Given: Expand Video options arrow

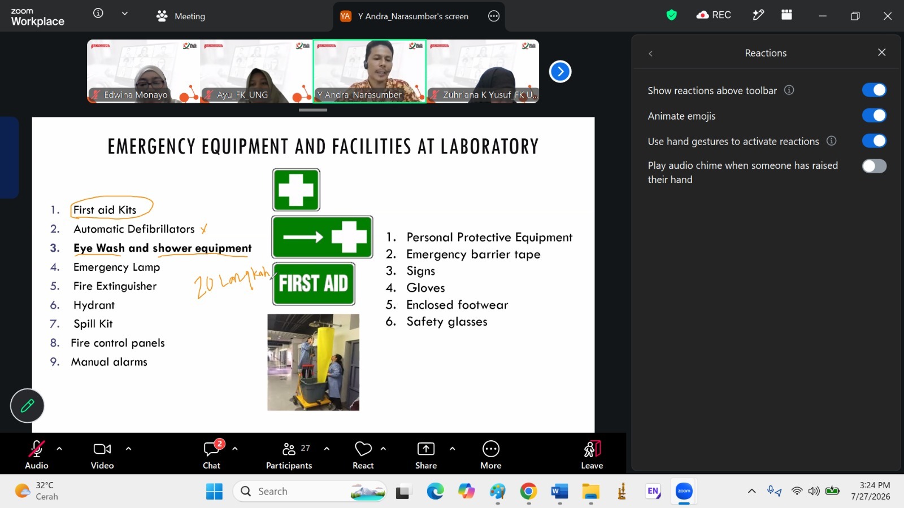Looking at the screenshot, I should [128, 449].
